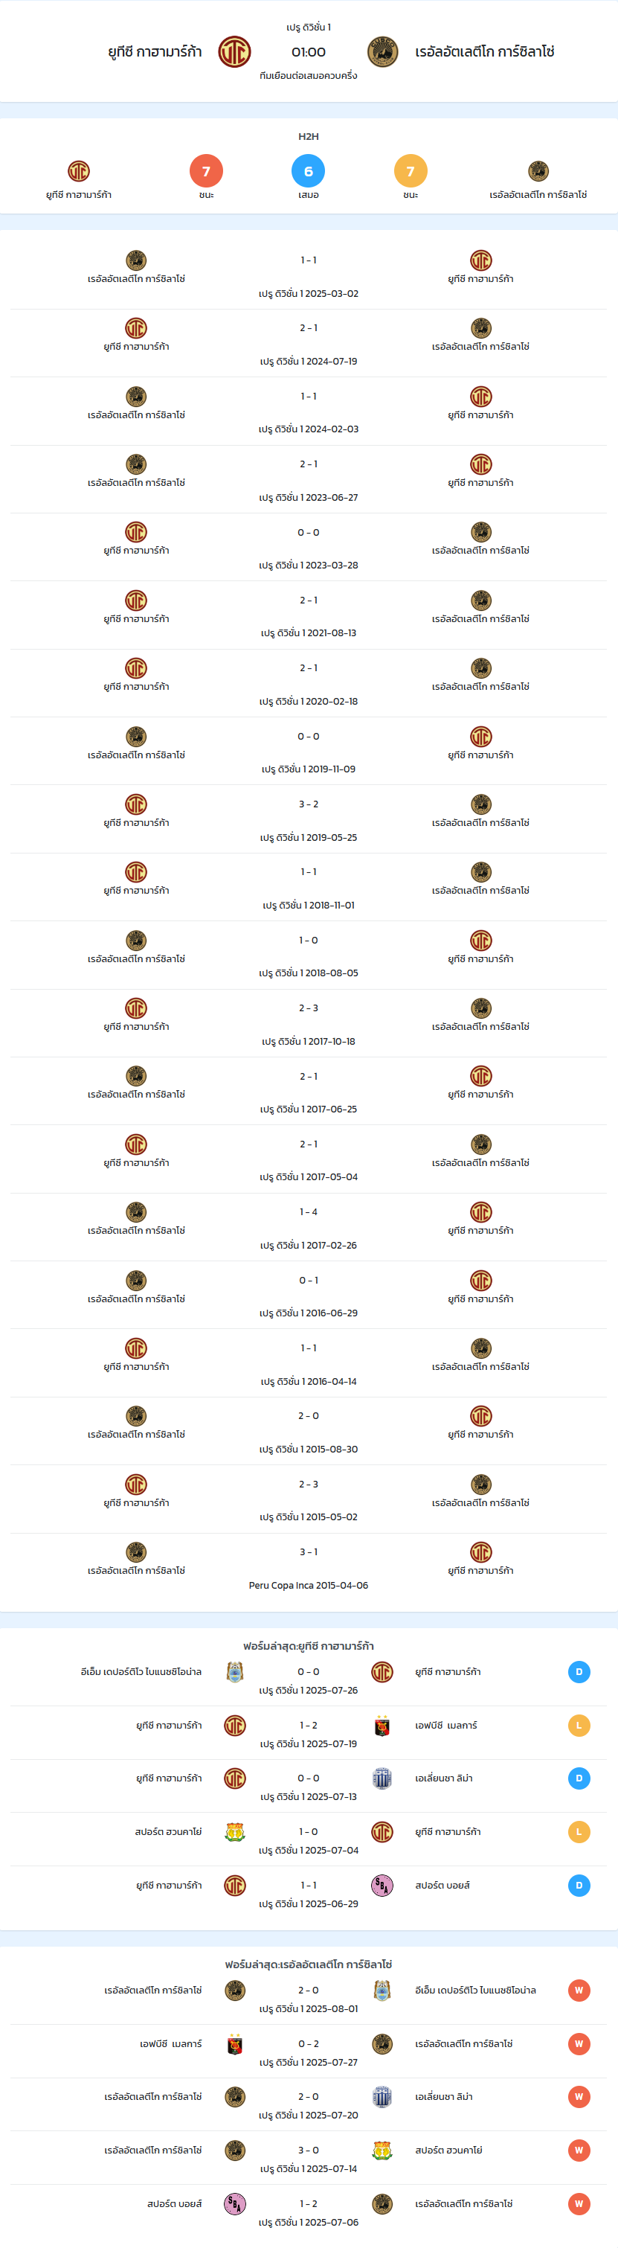Click the UTC Cajamarca crest in the match header
The height and width of the screenshot is (2248, 618).
click(x=234, y=52)
